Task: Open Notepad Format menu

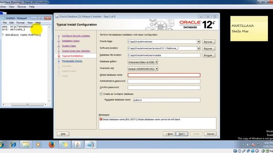Action: pyautogui.click(x=20, y=23)
